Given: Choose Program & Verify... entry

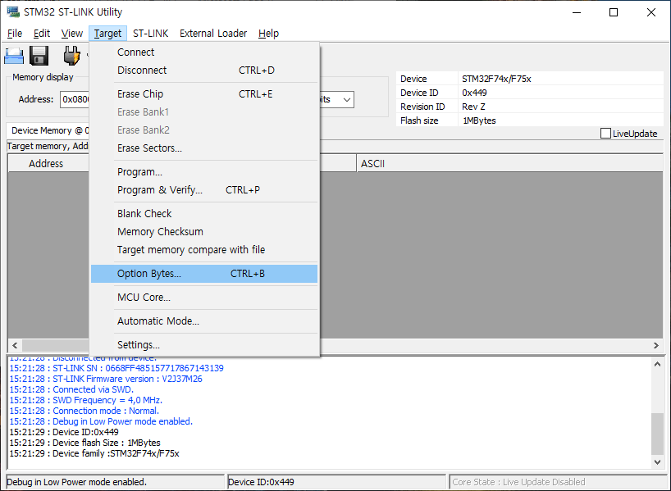Looking at the screenshot, I should tap(204, 190).
